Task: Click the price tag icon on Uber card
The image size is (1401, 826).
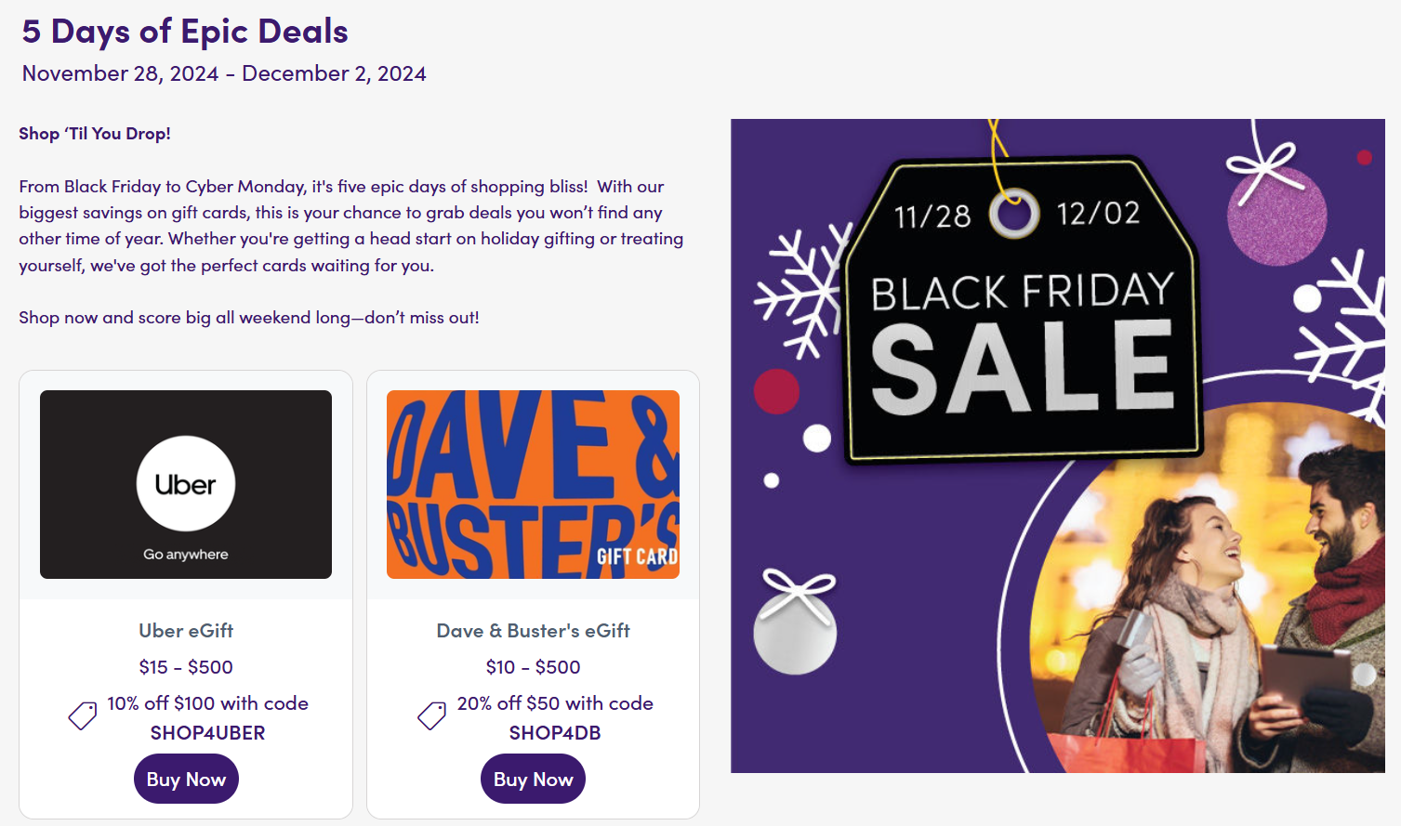Action: pos(83,715)
